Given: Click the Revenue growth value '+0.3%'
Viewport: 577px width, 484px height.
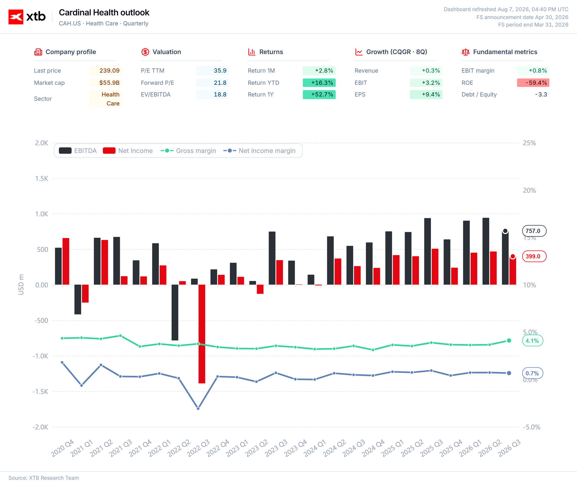Looking at the screenshot, I should pyautogui.click(x=426, y=71).
